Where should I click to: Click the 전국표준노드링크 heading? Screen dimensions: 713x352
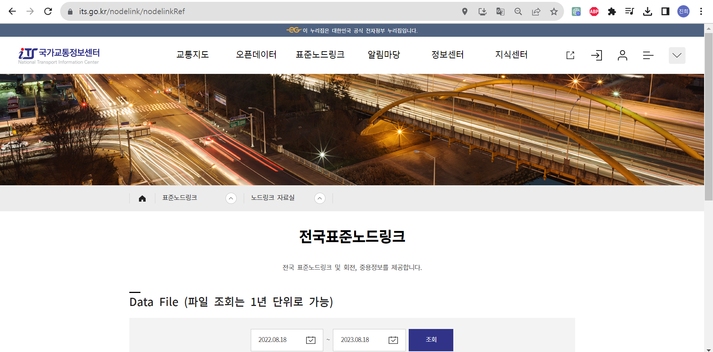tap(352, 237)
